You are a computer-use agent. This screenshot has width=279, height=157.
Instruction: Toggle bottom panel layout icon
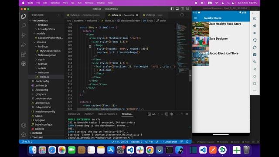coord(177,9)
